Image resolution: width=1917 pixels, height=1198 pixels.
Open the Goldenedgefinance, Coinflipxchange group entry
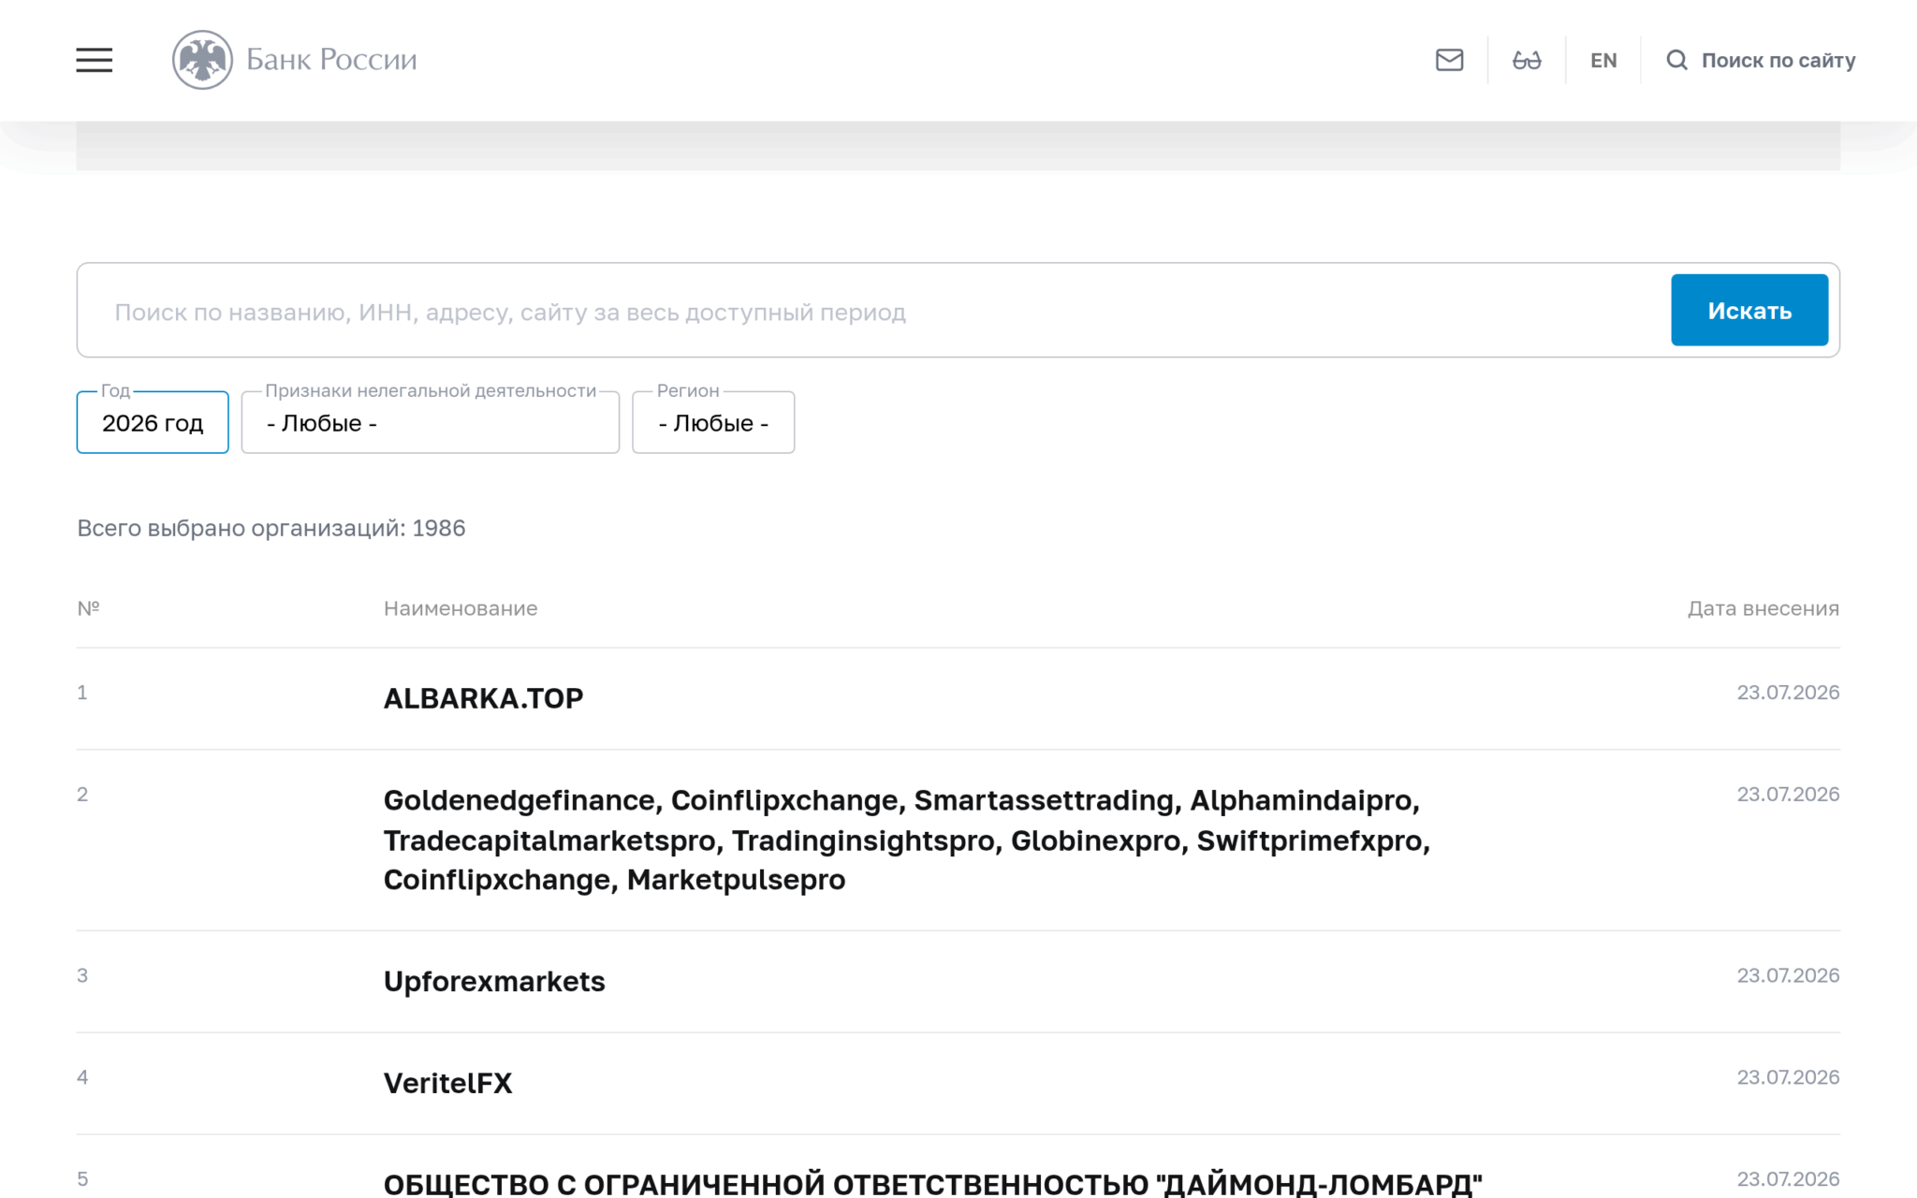907,840
